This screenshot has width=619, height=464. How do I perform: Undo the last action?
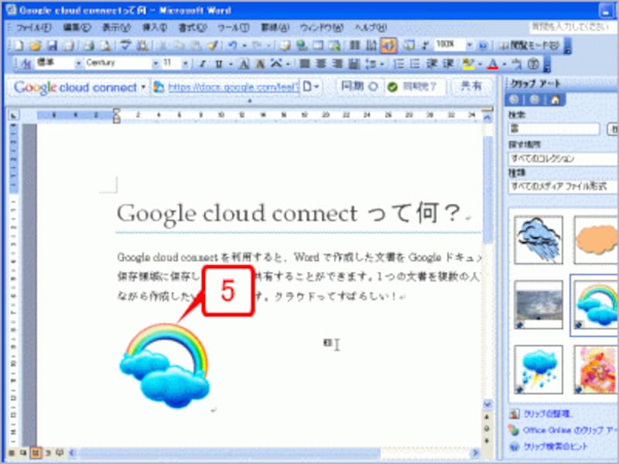click(x=233, y=46)
